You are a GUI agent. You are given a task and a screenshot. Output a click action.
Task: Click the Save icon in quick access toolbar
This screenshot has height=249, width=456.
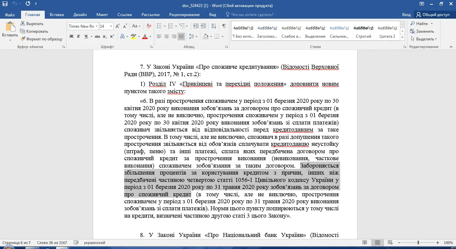(x=5, y=4)
